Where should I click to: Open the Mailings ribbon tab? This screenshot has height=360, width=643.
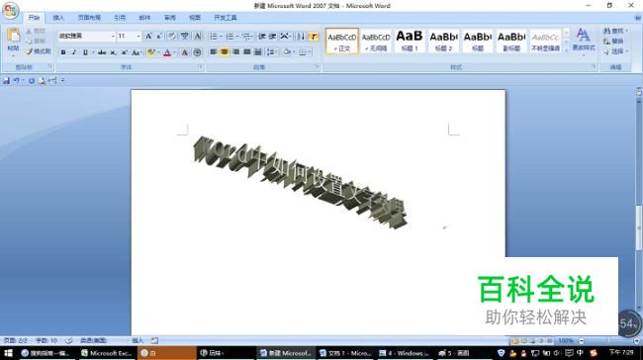pos(144,18)
